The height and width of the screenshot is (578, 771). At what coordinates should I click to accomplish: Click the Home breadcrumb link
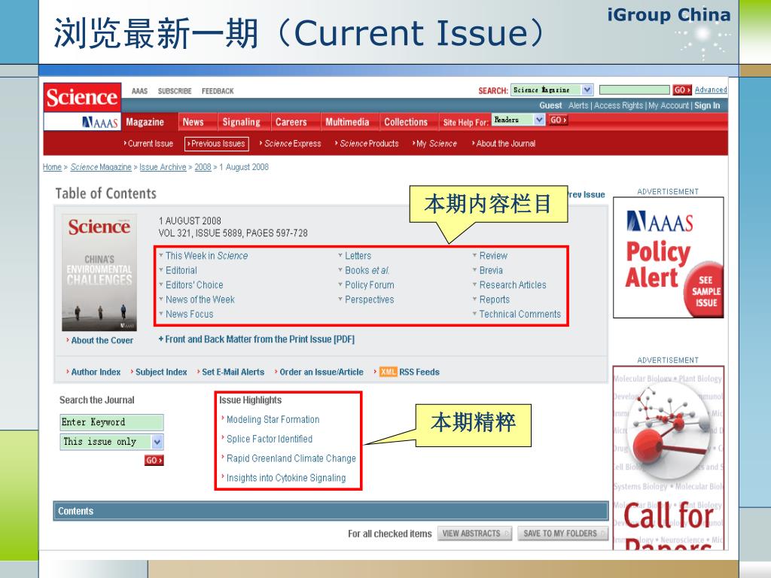52,167
